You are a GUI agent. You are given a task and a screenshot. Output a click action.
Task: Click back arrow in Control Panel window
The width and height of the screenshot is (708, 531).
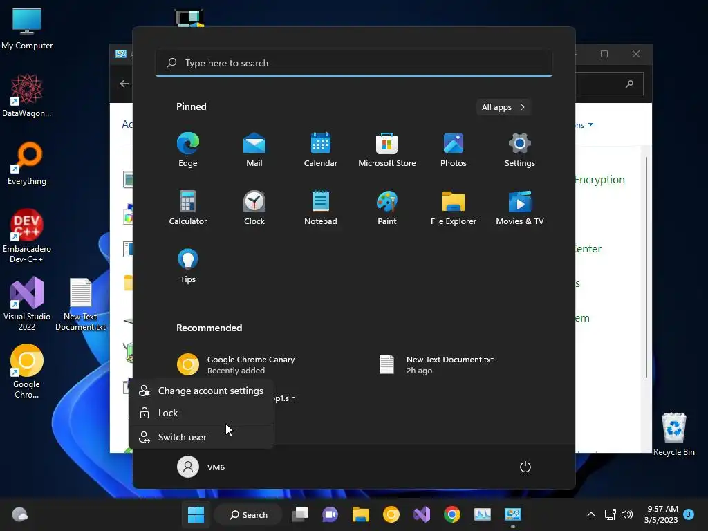click(x=124, y=84)
